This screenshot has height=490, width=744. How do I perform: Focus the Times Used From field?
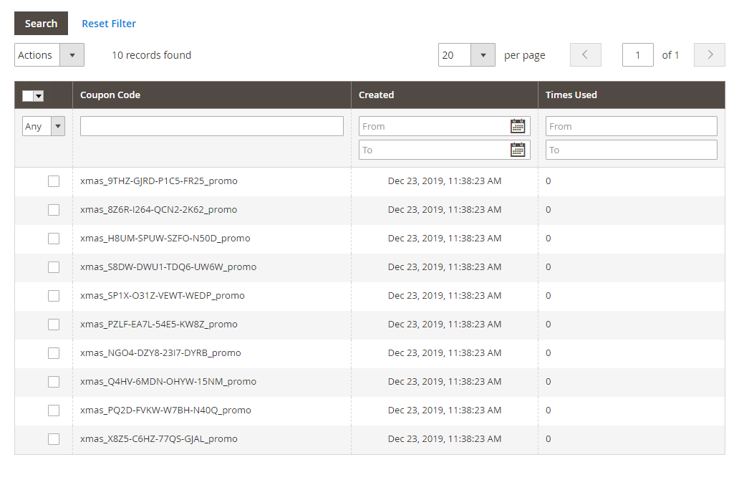tap(632, 126)
